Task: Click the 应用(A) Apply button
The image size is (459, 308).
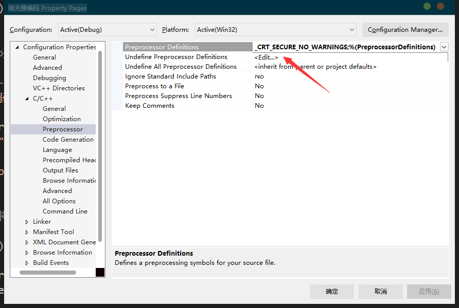Action: coord(429,292)
